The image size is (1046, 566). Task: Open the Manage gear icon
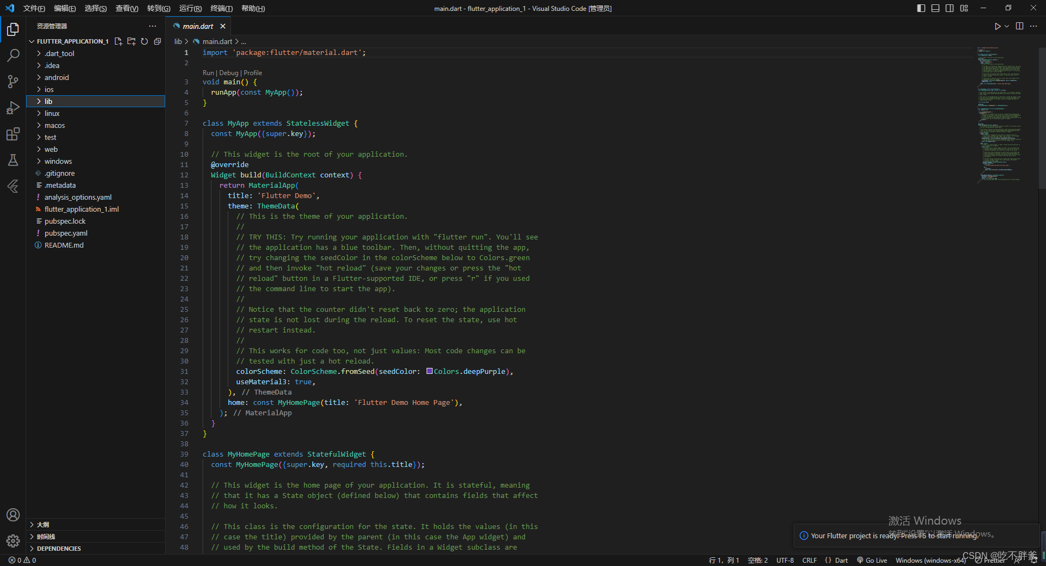[x=13, y=541]
